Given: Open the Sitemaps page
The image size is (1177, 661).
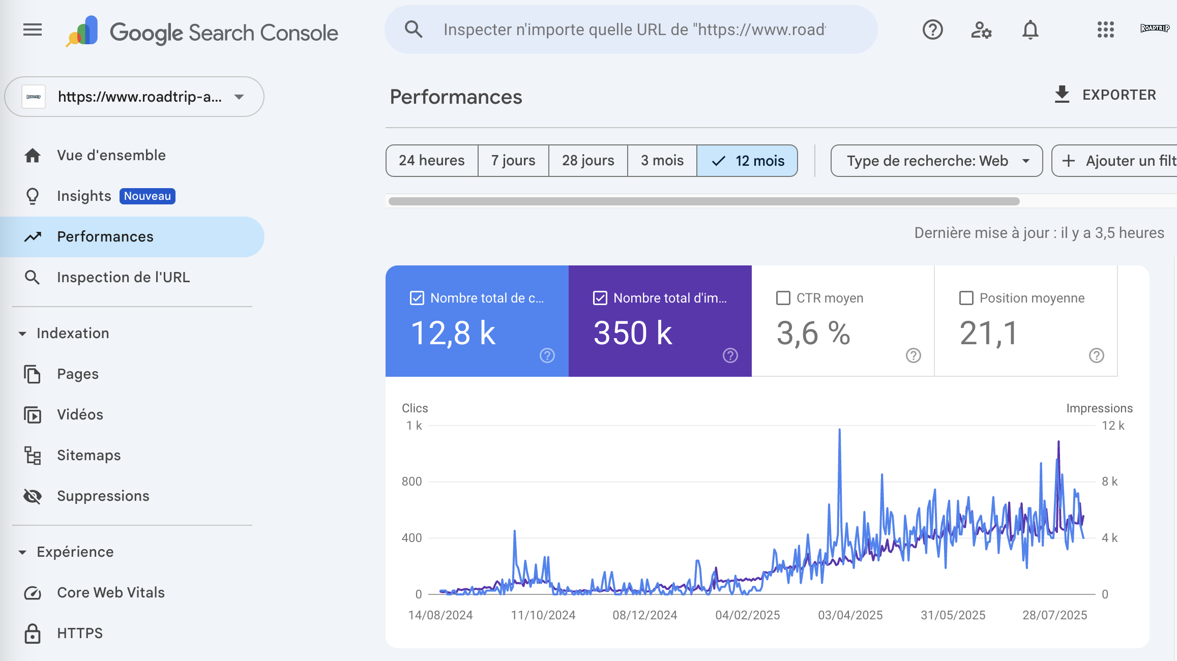Looking at the screenshot, I should click(132, 456).
